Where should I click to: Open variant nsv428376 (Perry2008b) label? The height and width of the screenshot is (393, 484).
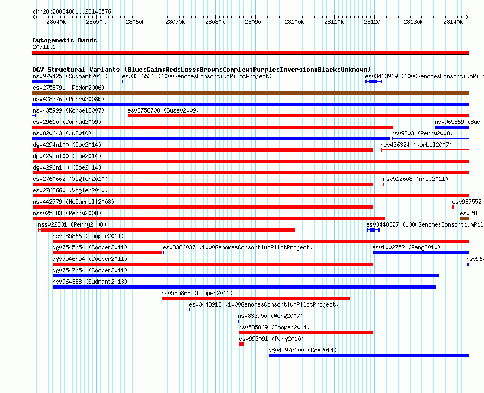click(69, 99)
